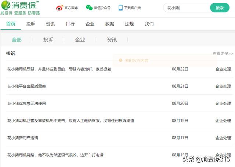The image size is (235, 167).
Task: Click 企业处理 status in the 08月19日 row
Action: (223, 121)
